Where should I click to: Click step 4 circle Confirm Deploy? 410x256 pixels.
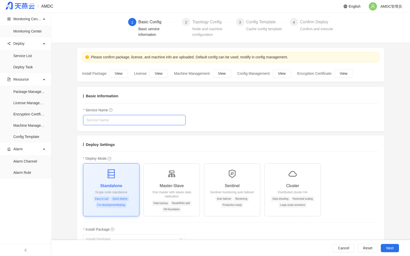294,22
